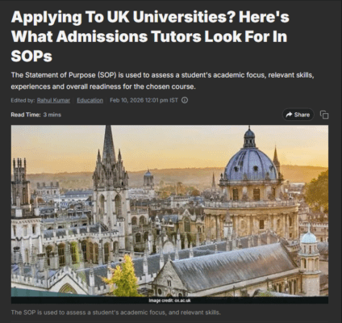Click the SOP summary paragraph under headline

(162, 81)
